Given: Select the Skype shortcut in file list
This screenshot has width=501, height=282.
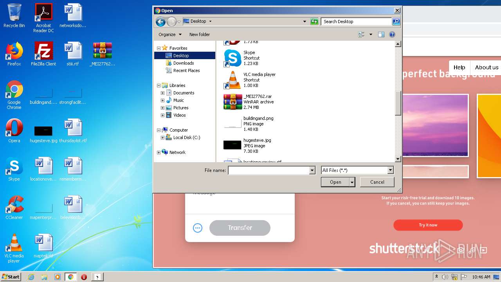Looking at the screenshot, I should 249,58.
